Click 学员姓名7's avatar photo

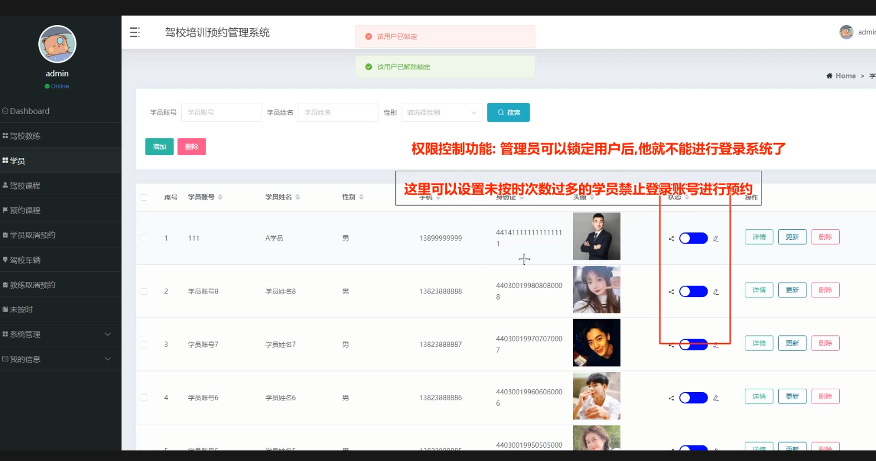click(x=596, y=343)
